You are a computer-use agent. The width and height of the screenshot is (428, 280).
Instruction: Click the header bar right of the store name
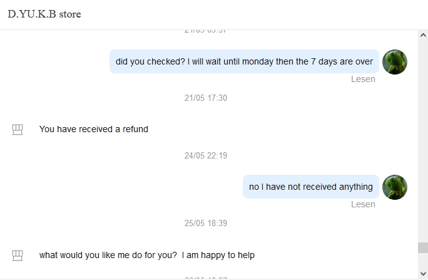pyautogui.click(x=250, y=14)
